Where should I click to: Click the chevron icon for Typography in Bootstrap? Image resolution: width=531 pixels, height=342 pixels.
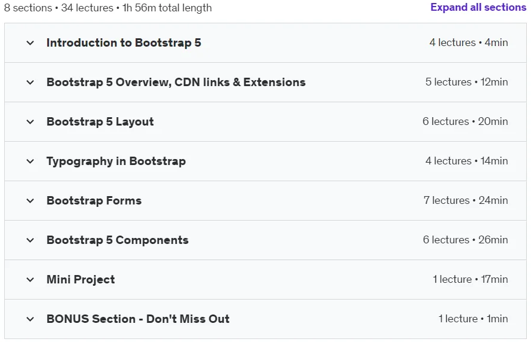coord(30,161)
